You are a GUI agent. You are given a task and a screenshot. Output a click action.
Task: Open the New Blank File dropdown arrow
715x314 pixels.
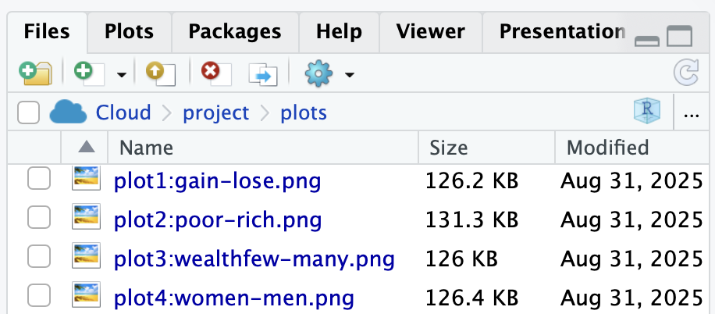point(121,74)
